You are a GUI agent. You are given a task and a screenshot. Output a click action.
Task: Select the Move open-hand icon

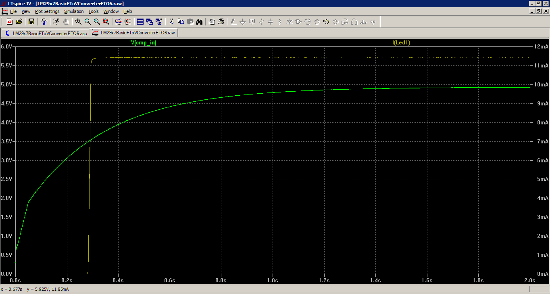click(x=308, y=21)
